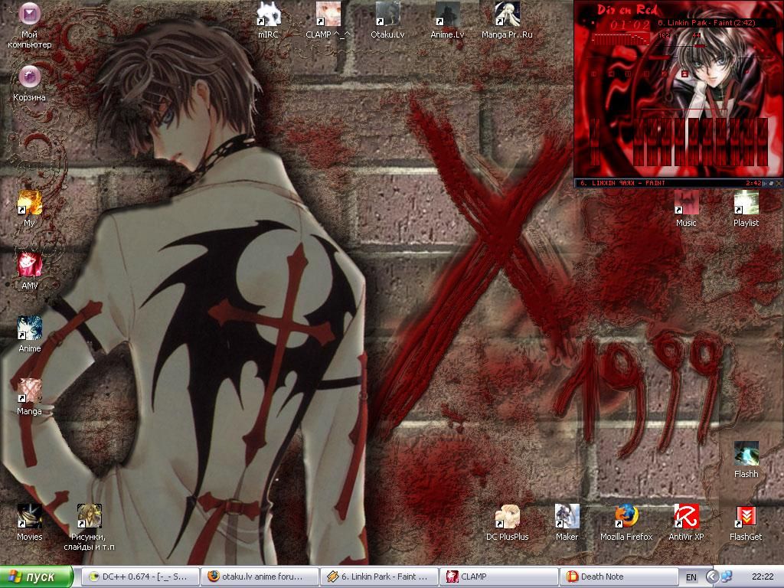This screenshot has width=784, height=588.
Task: Select the Manga Pr..Ru desktop shortcut
Action: pos(507,21)
